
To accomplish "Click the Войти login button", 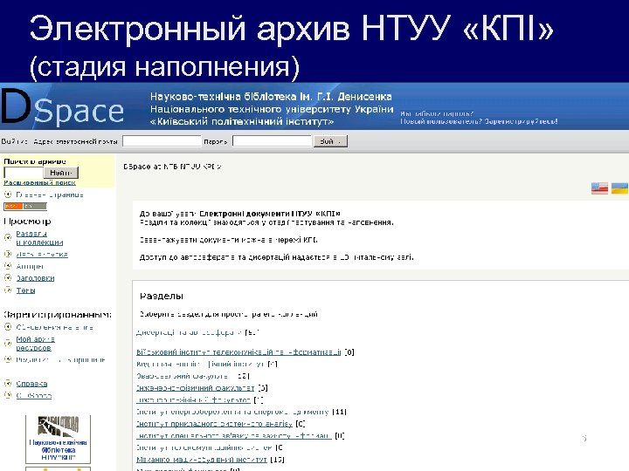I will (x=330, y=141).
